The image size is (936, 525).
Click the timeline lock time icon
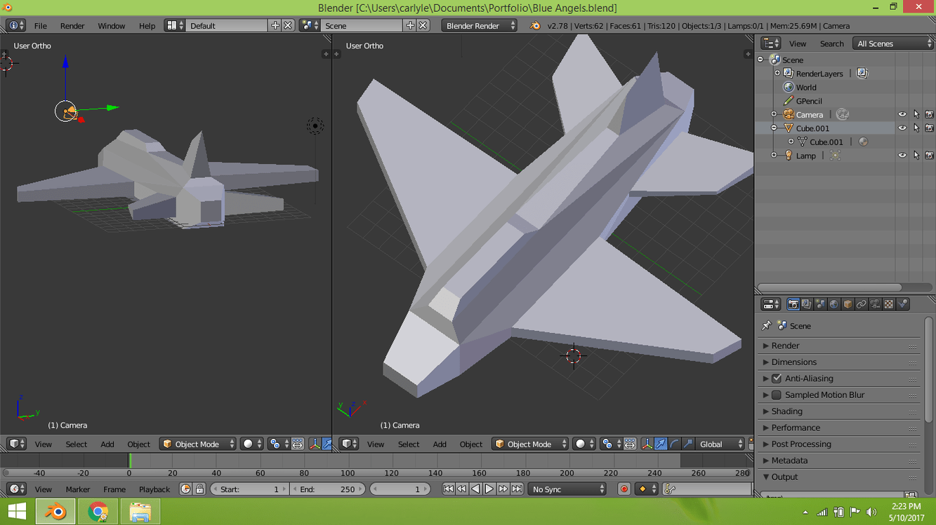coord(199,489)
